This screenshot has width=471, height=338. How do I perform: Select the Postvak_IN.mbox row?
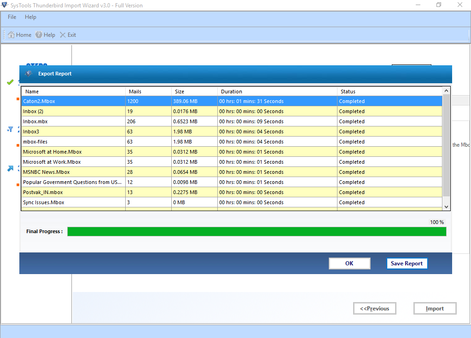232,192
